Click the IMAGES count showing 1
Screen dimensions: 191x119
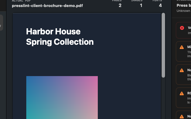pyautogui.click(x=141, y=5)
